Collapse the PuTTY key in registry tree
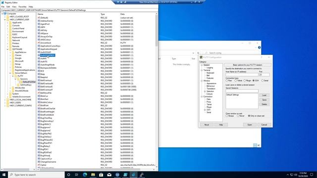 point(13,76)
